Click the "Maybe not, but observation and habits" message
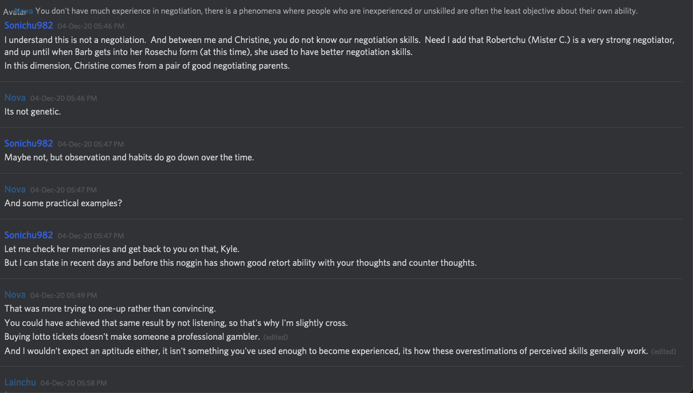The height and width of the screenshot is (393, 693). point(129,158)
